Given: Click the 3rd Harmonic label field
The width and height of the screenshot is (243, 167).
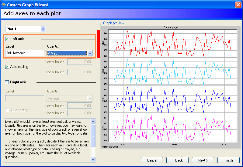Looking at the screenshot, I should [x=25, y=53].
